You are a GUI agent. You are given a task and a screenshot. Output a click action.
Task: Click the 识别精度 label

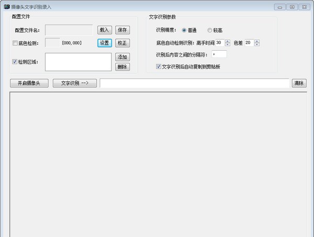[166, 30]
